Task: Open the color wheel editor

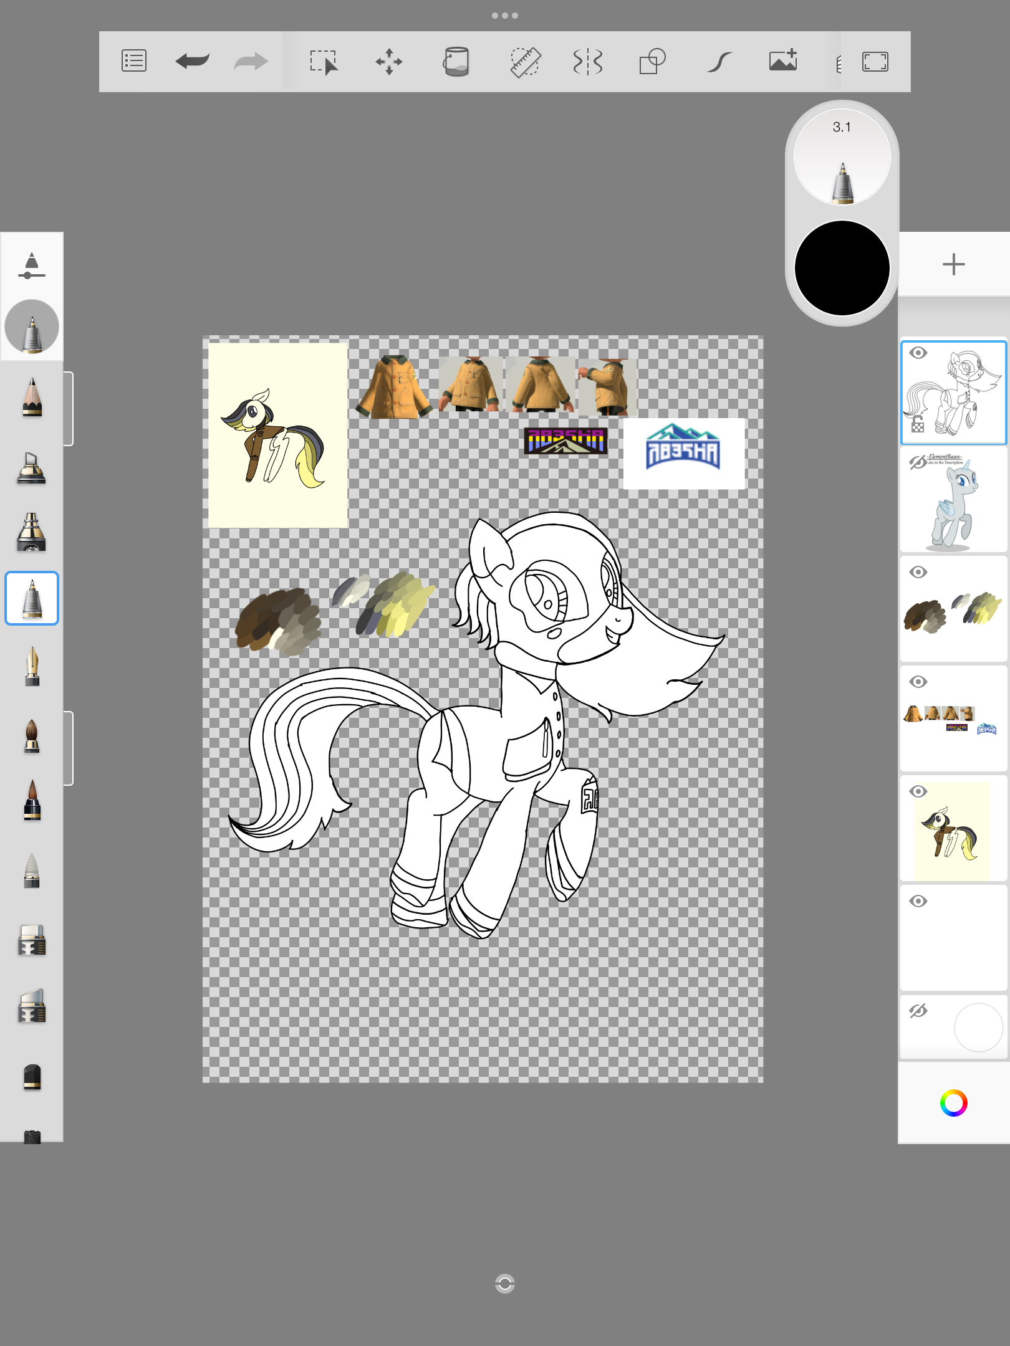Action: coord(953,1103)
